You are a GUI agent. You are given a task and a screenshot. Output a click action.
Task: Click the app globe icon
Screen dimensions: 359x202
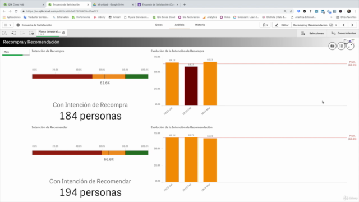[x=18, y=25]
